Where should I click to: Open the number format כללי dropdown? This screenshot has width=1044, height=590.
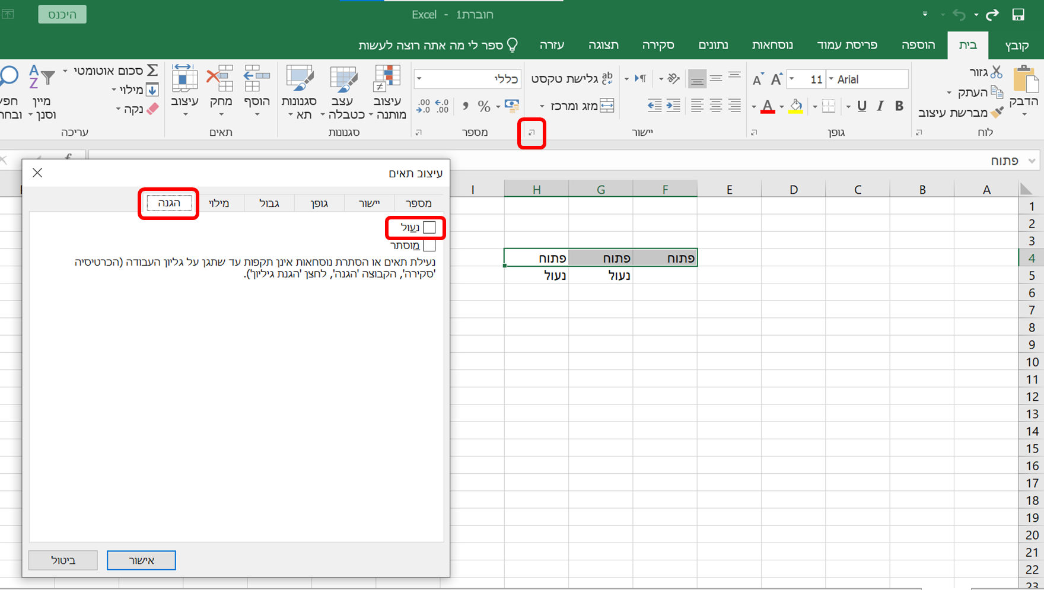point(419,79)
